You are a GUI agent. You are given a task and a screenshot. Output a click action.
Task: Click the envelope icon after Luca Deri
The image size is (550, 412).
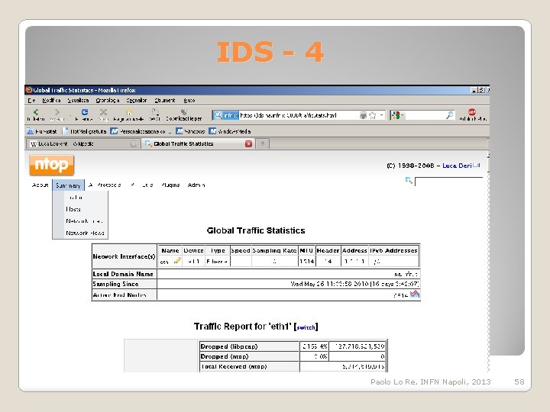click(477, 165)
